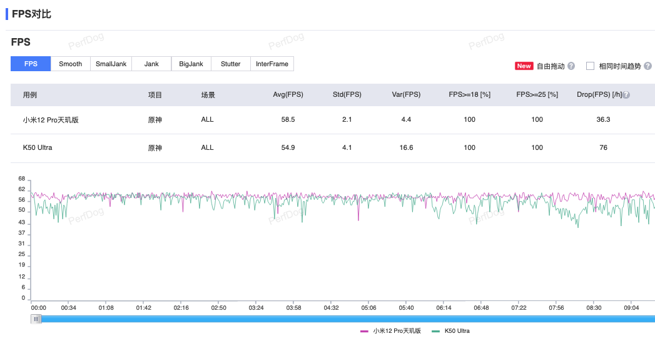This screenshot has height=346, width=655.
Task: Click the Avg(FPS) column header
Action: 288,95
